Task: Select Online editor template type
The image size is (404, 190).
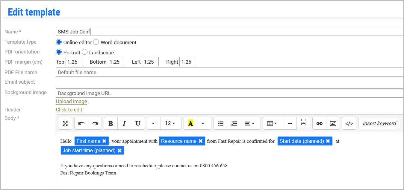Action: click(59, 42)
